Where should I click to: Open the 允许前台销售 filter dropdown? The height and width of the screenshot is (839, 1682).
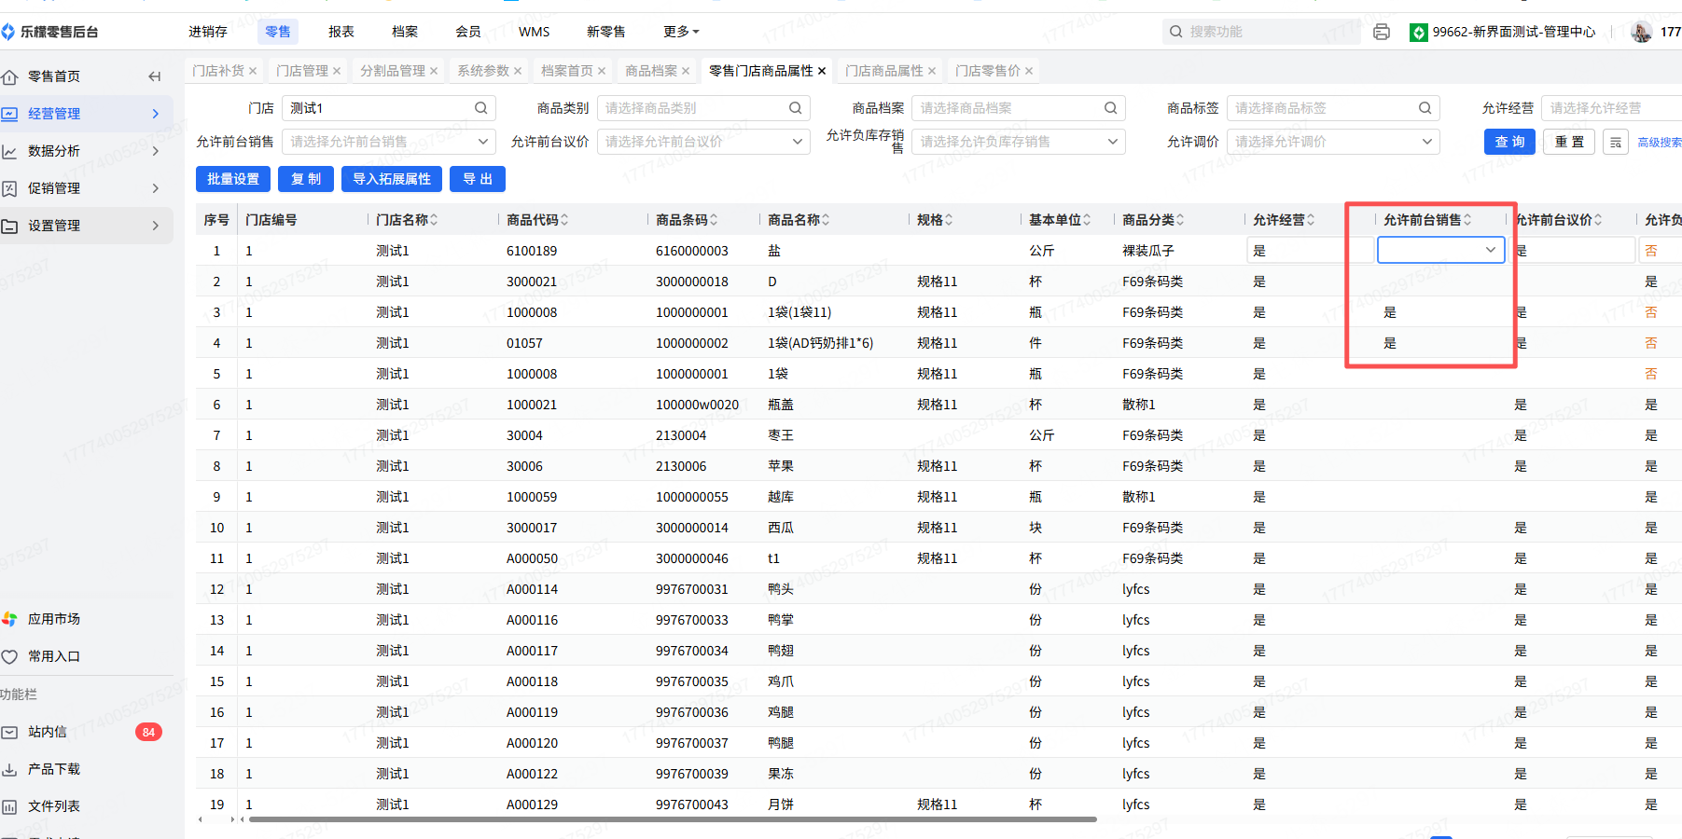[389, 142]
